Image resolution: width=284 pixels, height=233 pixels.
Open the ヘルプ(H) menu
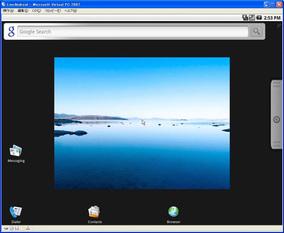tap(71, 11)
